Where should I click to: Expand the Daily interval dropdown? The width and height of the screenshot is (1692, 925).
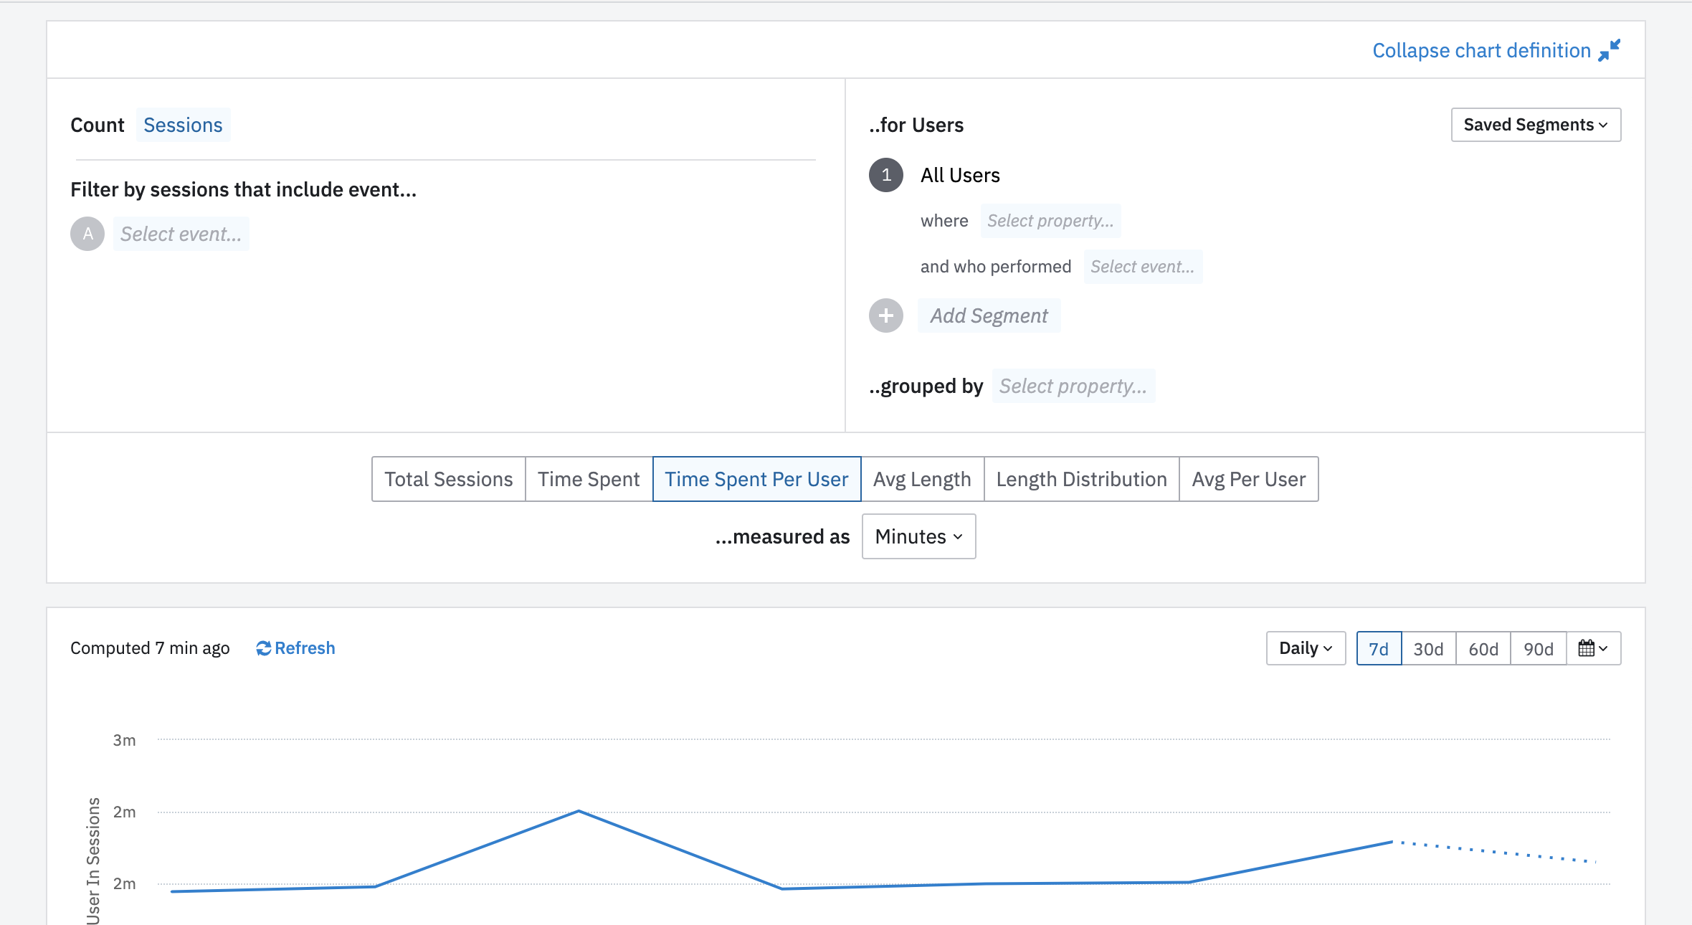pos(1306,648)
